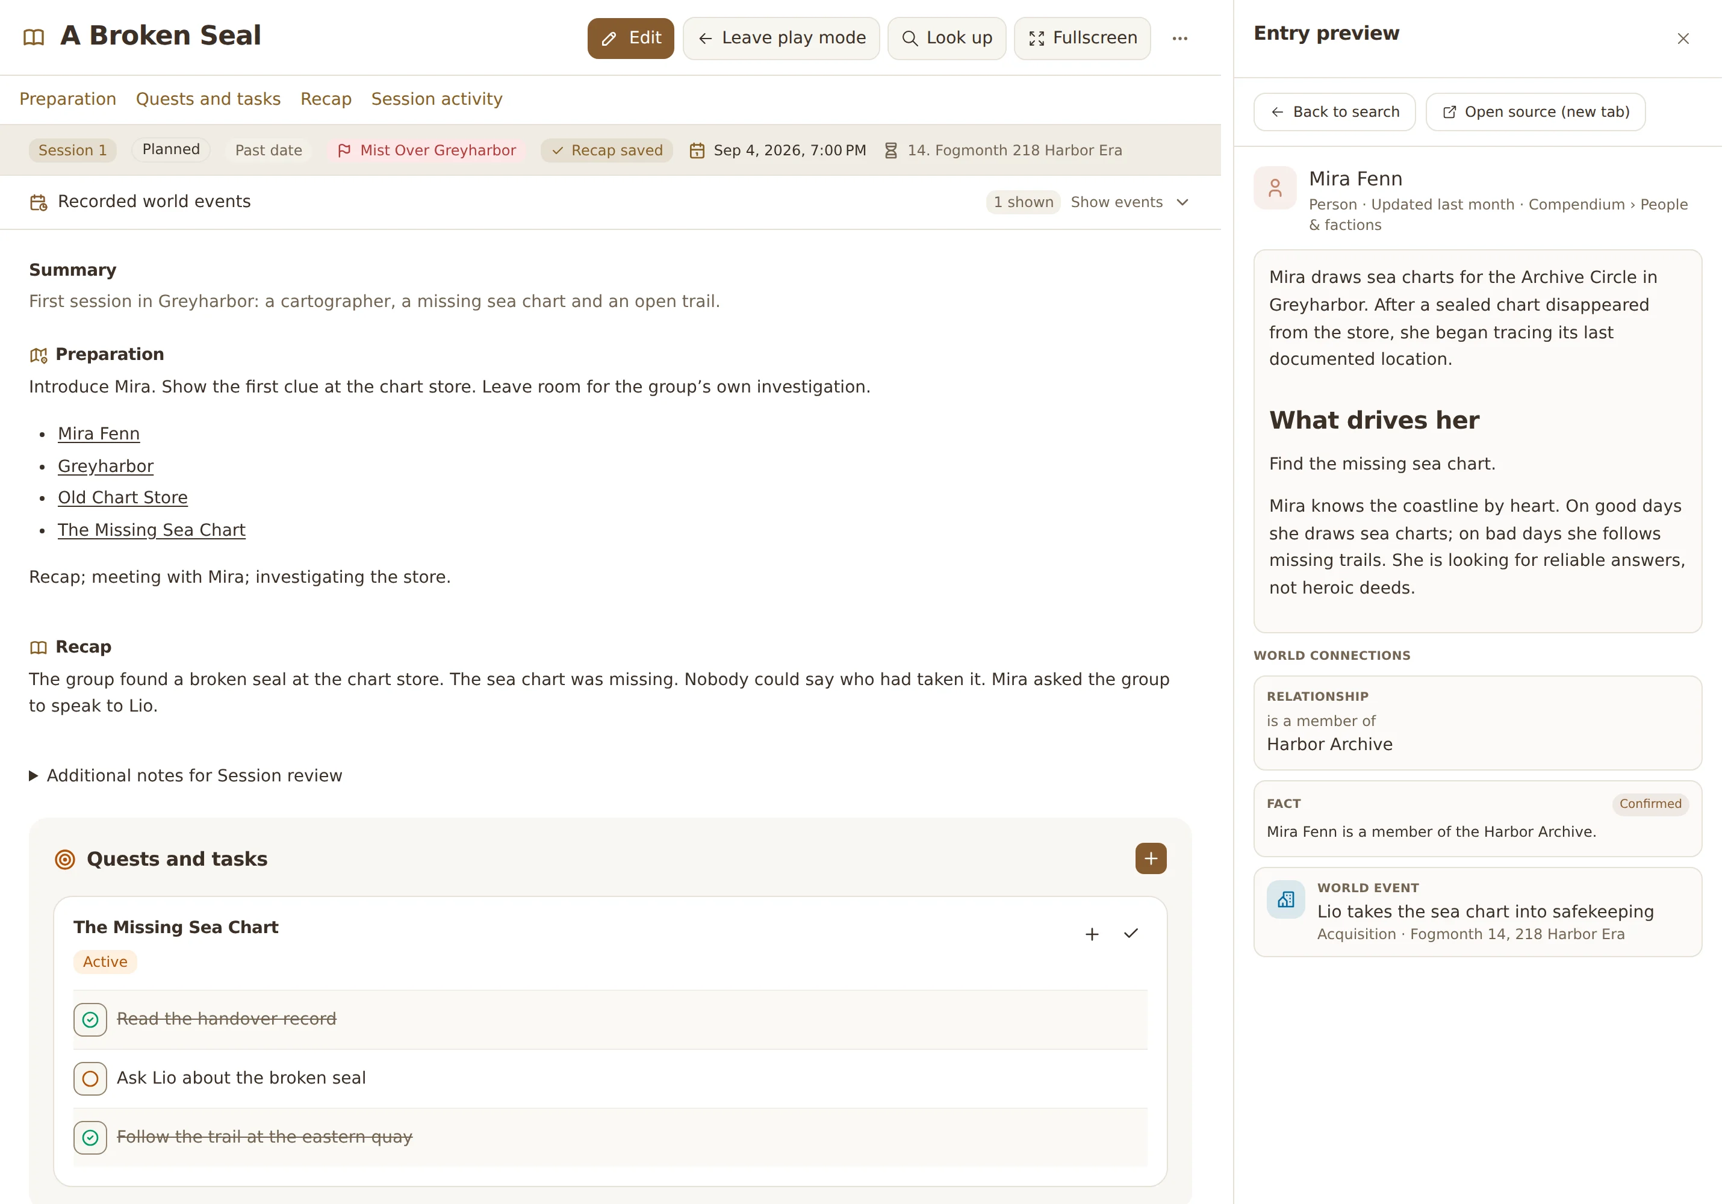This screenshot has height=1204, width=1734.
Task: Open the three-dot more options menu
Action: pyautogui.click(x=1179, y=39)
